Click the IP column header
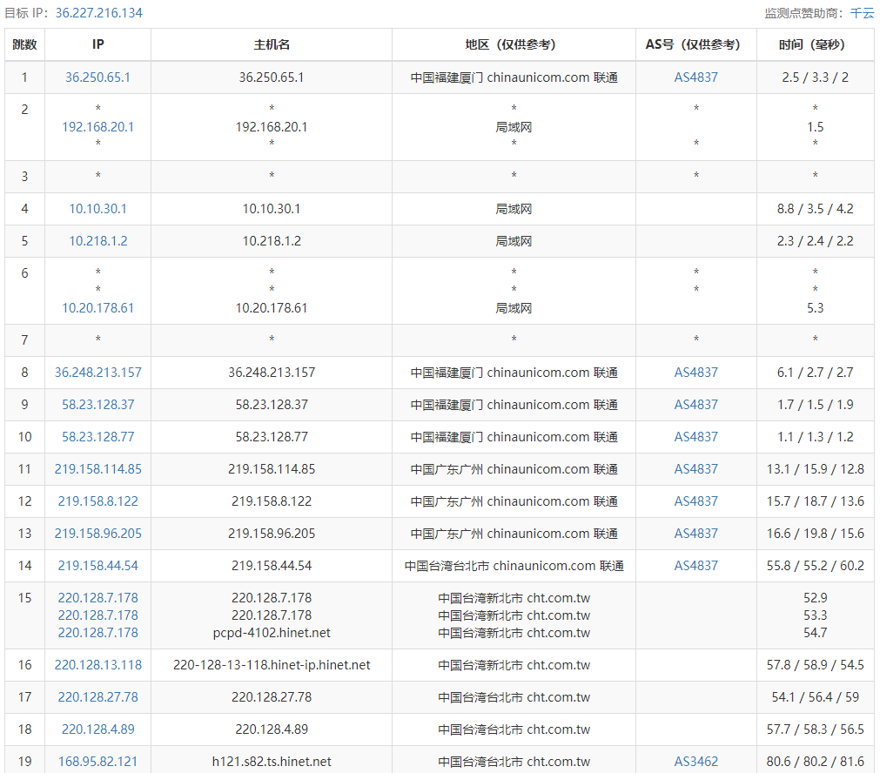880x773 pixels. coord(97,44)
